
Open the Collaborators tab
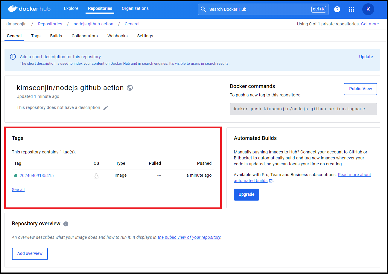[85, 36]
